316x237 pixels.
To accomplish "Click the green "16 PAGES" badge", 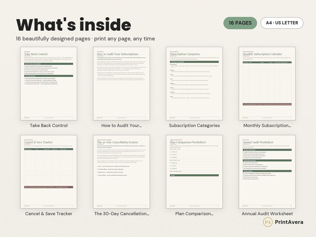I will (240, 23).
